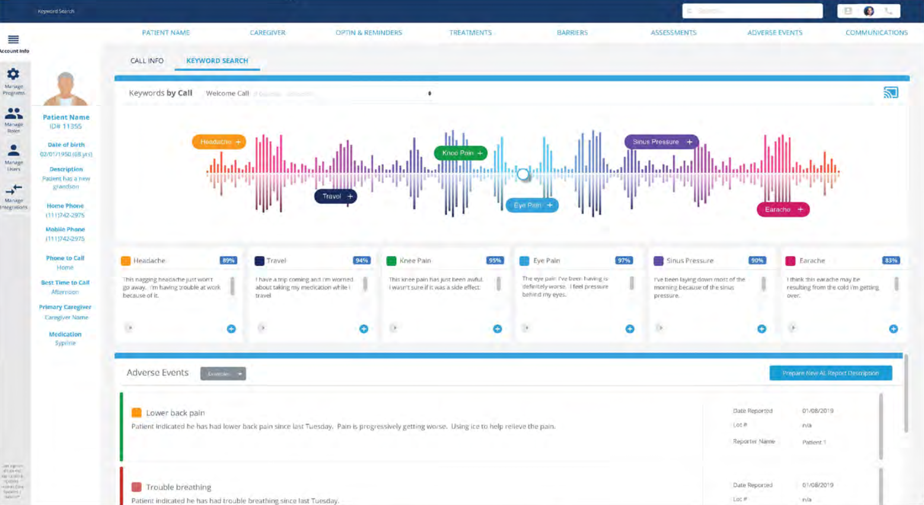Click the Sinus Pressure tag on waveform
The image size is (924, 505).
661,142
